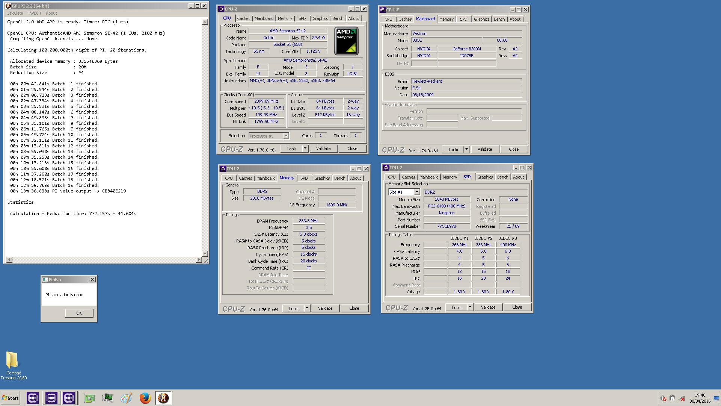
Task: Select the GPUPI pi icon in the taskbar
Action: click(163, 398)
